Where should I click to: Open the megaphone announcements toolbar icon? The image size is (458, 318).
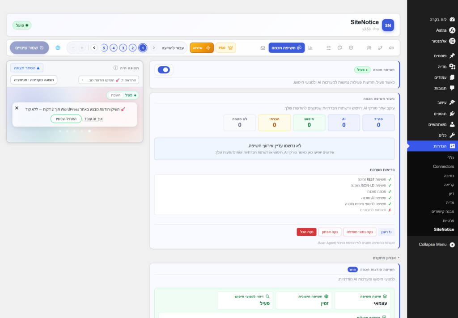391,48
